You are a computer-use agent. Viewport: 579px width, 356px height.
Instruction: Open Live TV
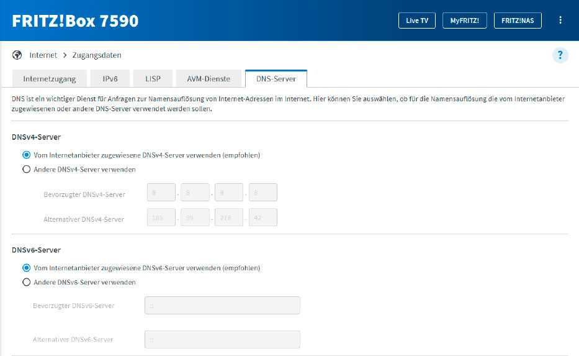tap(417, 21)
